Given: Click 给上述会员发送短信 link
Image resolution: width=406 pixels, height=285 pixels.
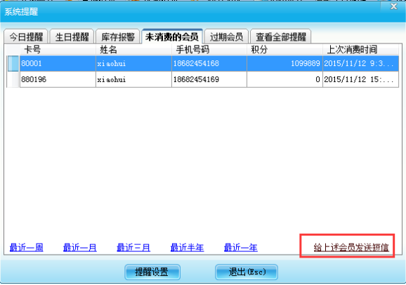Looking at the screenshot, I should 351,248.
